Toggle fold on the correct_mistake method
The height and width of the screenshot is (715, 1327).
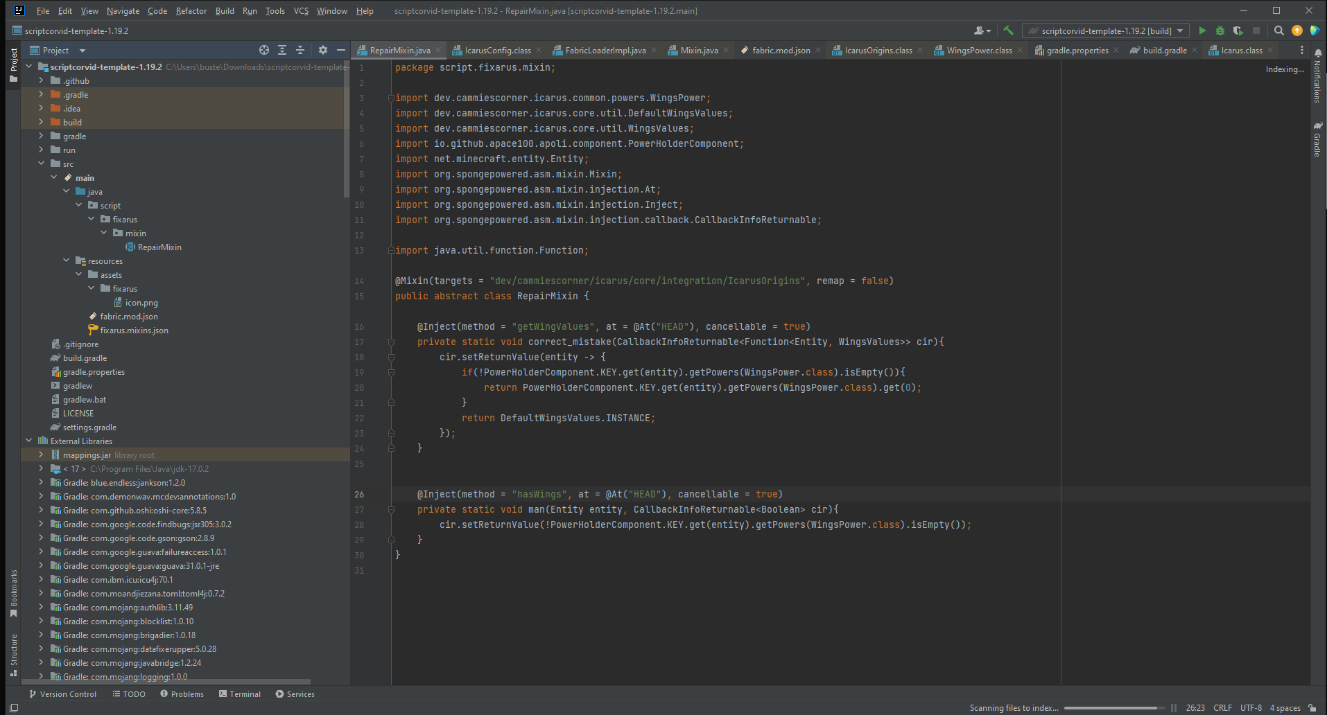pos(391,342)
